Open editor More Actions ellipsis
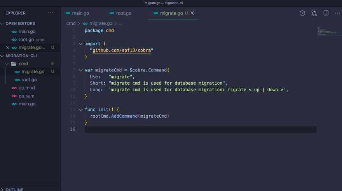The width and height of the screenshot is (342, 191). [337, 13]
